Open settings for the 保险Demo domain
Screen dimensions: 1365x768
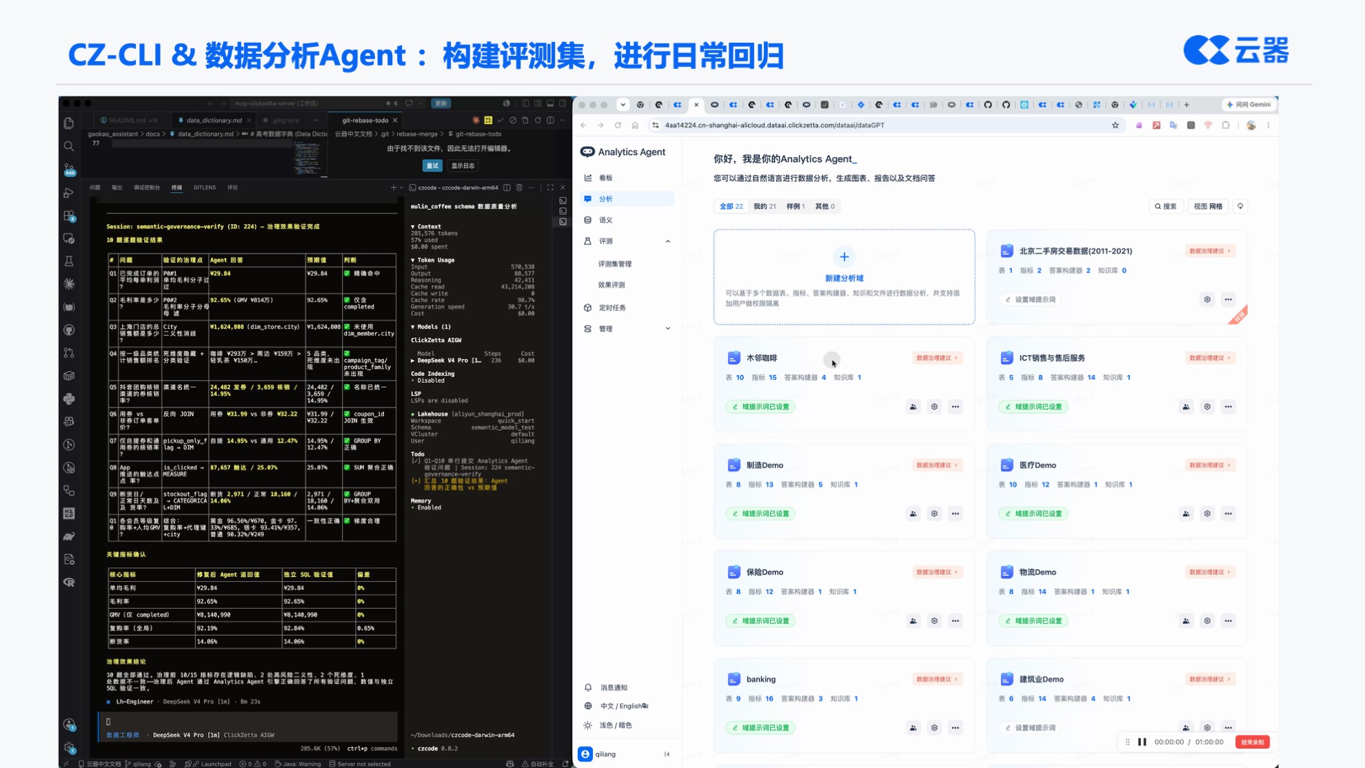pos(934,621)
